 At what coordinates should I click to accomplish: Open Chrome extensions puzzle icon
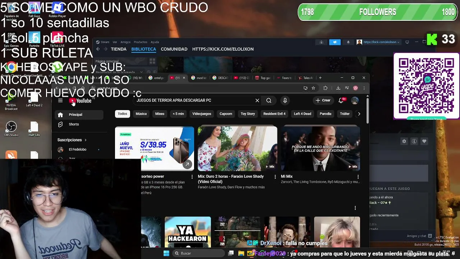point(326,88)
